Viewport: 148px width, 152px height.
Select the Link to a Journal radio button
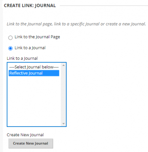coord(11,48)
